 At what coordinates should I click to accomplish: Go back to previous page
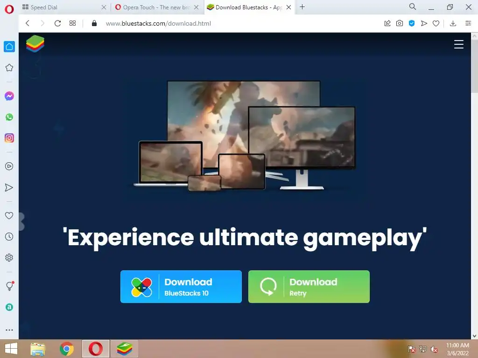(x=28, y=23)
